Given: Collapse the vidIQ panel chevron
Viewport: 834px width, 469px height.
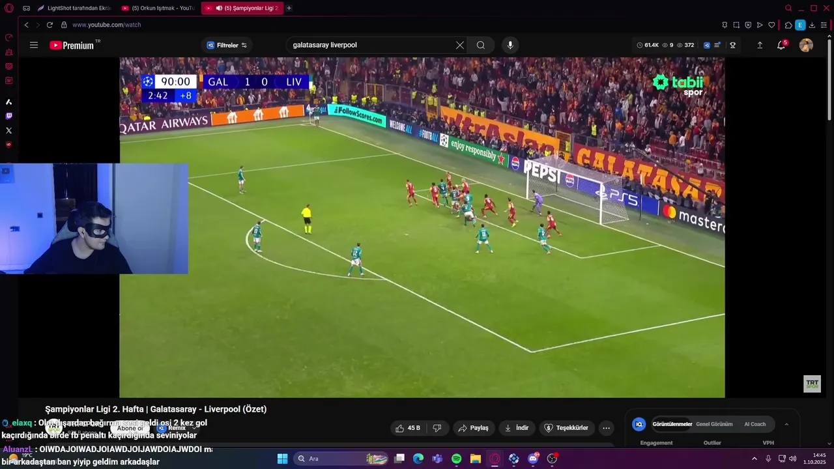Looking at the screenshot, I should pos(786,424).
